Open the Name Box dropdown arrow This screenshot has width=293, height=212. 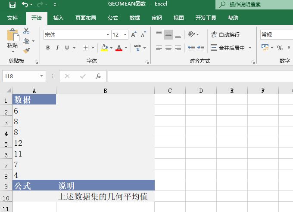42,76
